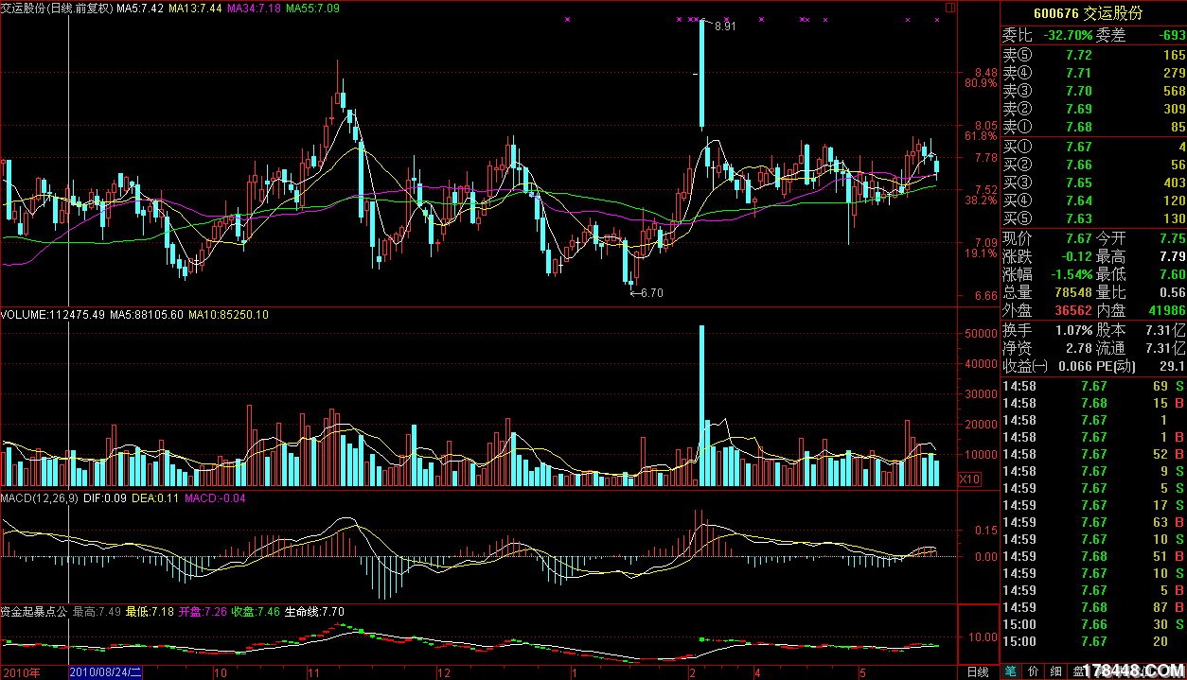Select the 买④ bid price 7.64
The height and width of the screenshot is (680, 1187).
point(1079,201)
